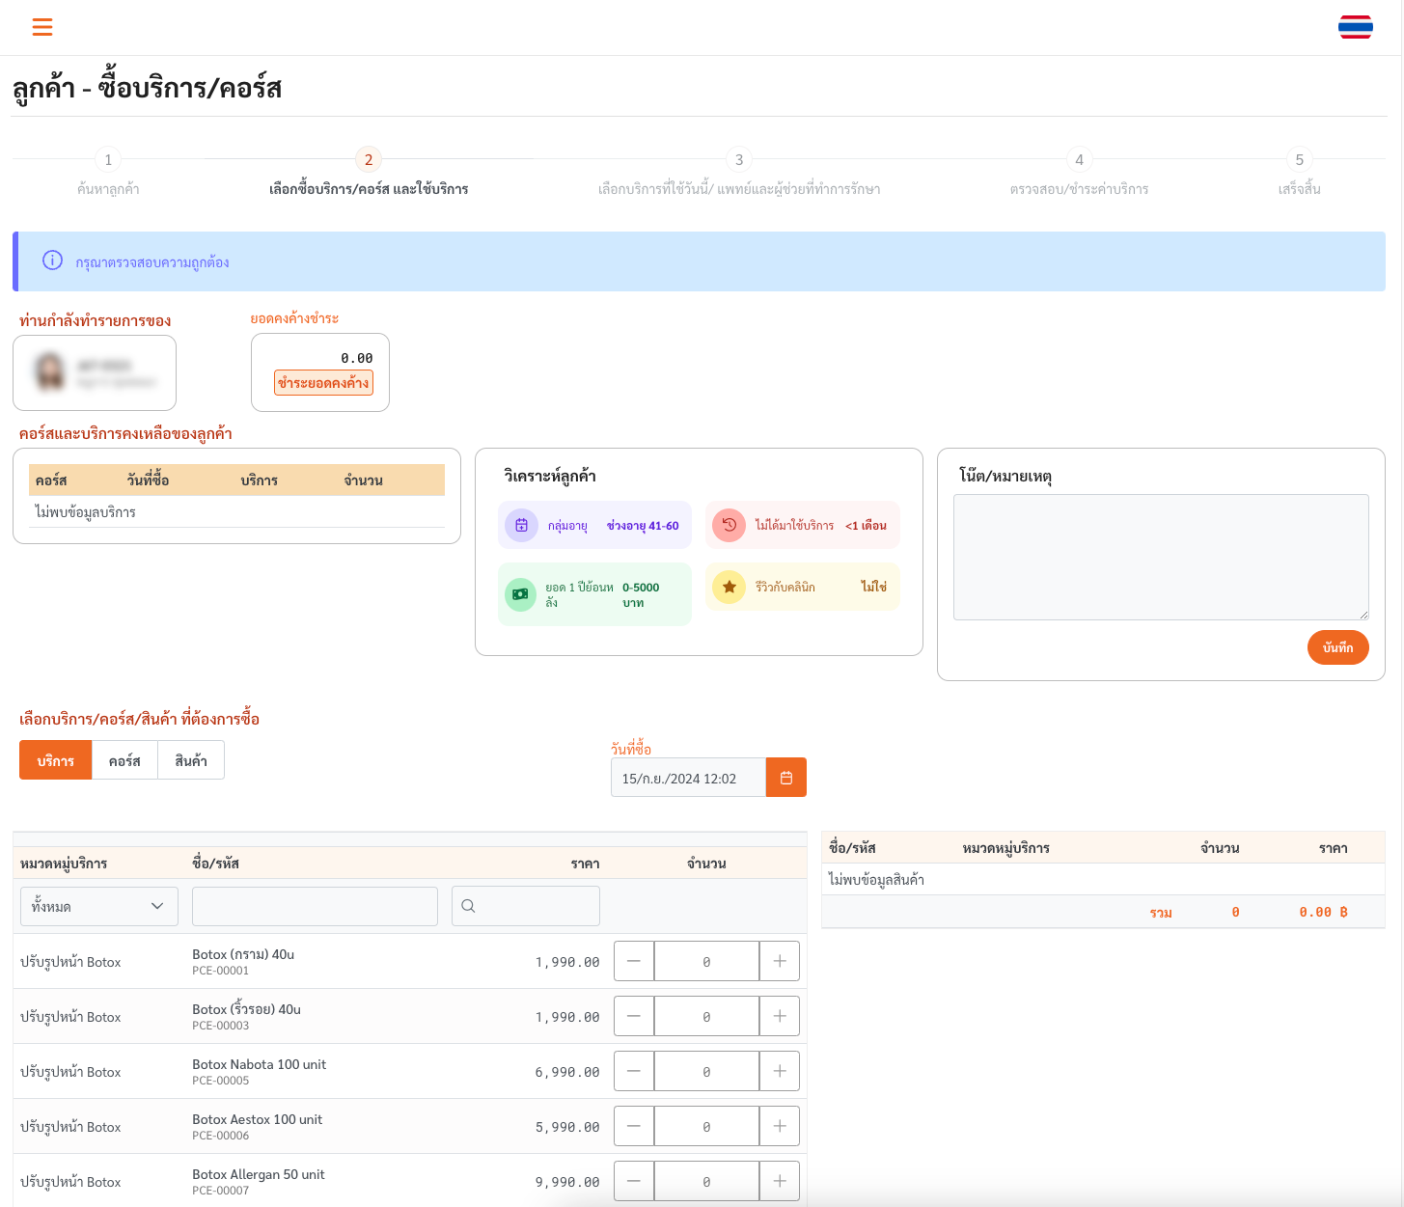Click the info icon in the blue notice bar
The image size is (1404, 1207).
coord(53,261)
